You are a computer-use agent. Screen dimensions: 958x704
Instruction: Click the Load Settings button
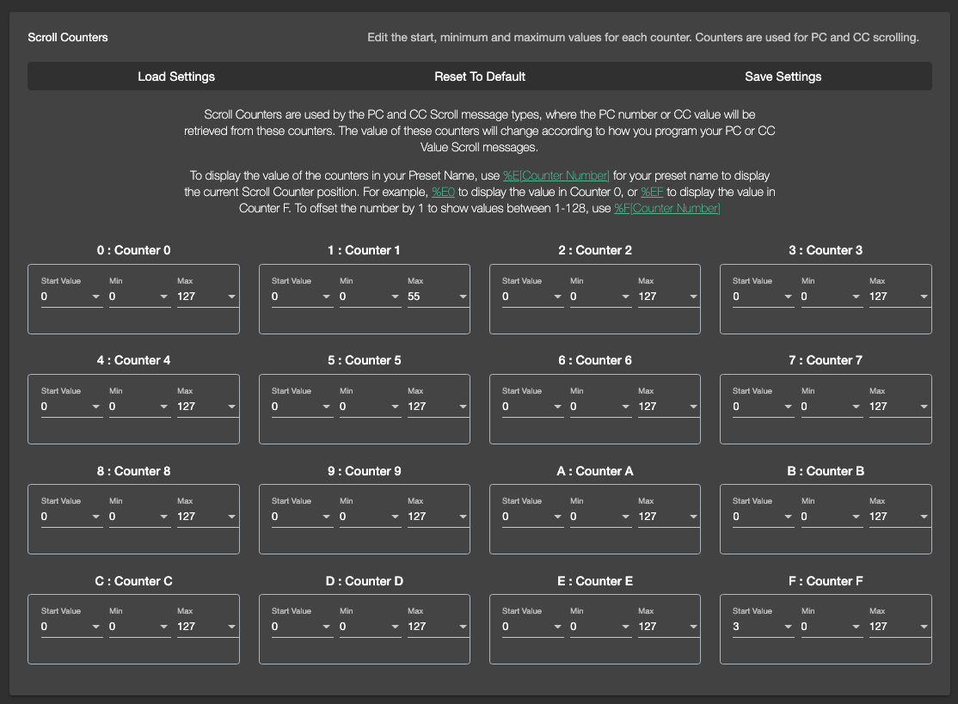(176, 77)
